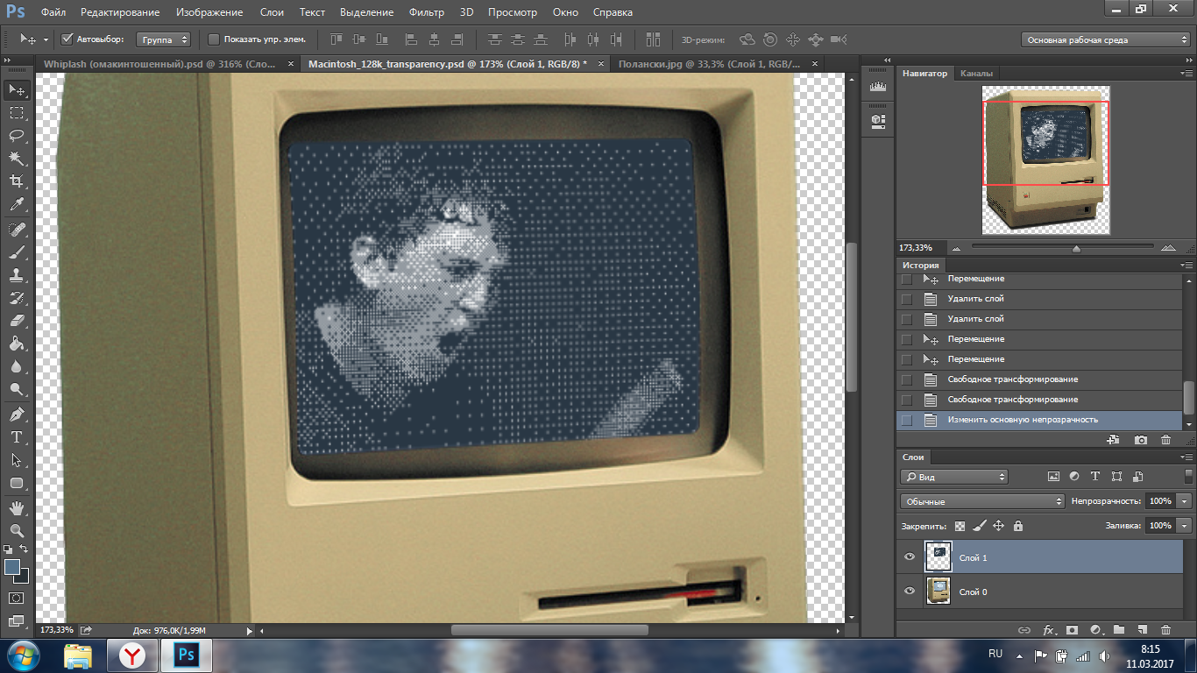Screen dimensions: 1197x673
Task: Open the Файл menu
Action: point(53,12)
